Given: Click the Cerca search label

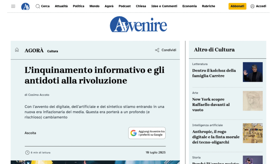Looking at the screenshot, I should (x=45, y=6).
